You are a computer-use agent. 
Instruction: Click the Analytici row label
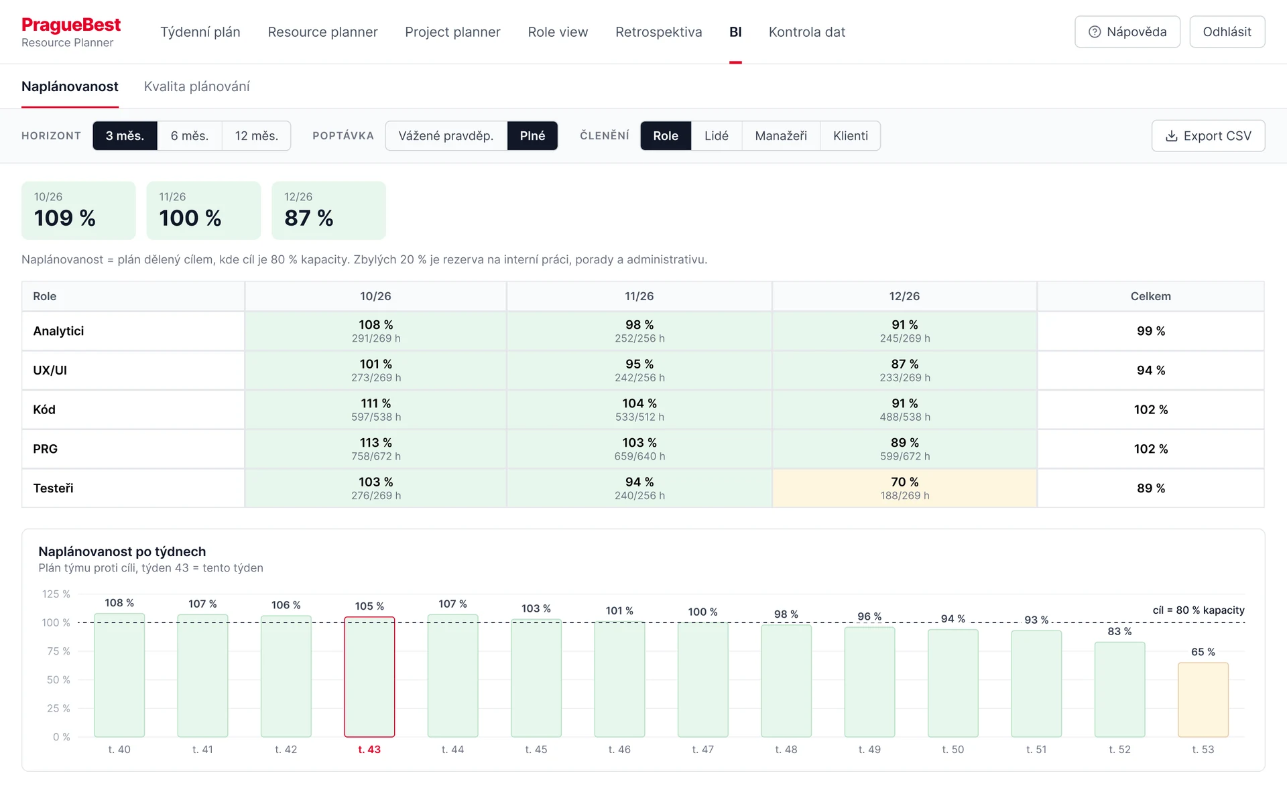[x=58, y=331]
